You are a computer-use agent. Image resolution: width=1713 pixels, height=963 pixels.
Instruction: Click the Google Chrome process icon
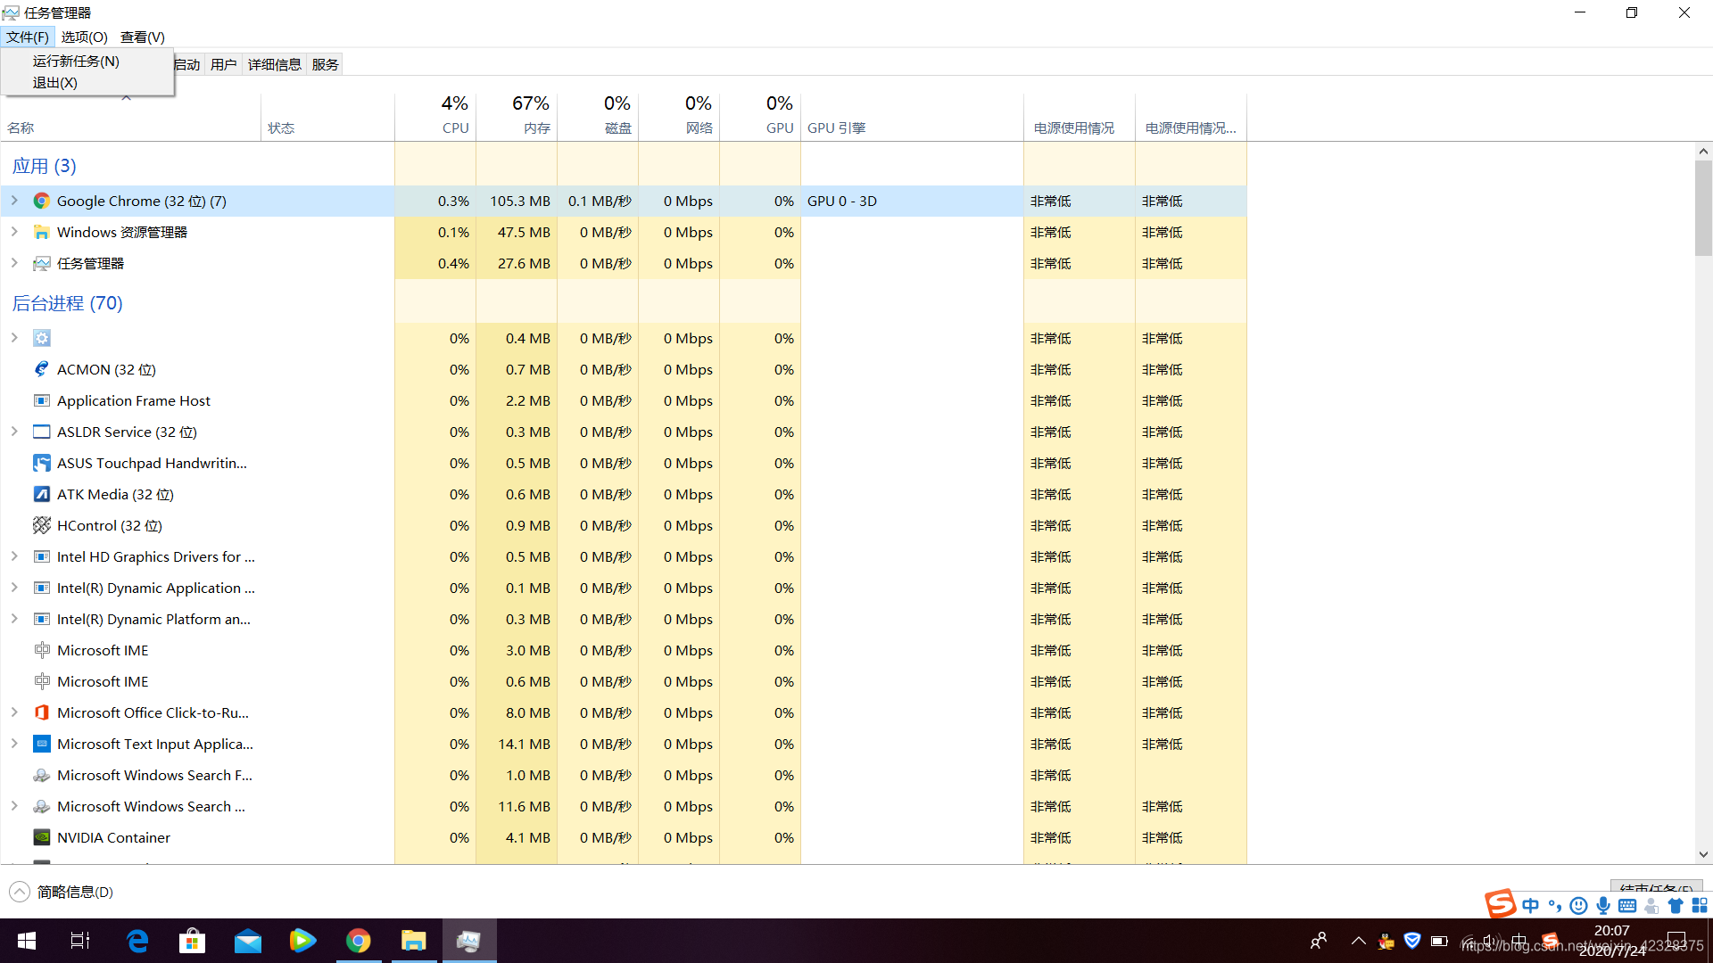pyautogui.click(x=41, y=201)
